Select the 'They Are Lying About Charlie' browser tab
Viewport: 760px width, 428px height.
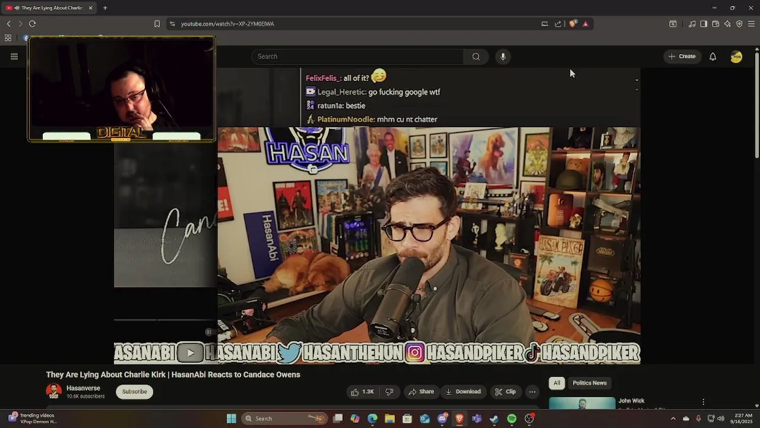[x=49, y=8]
